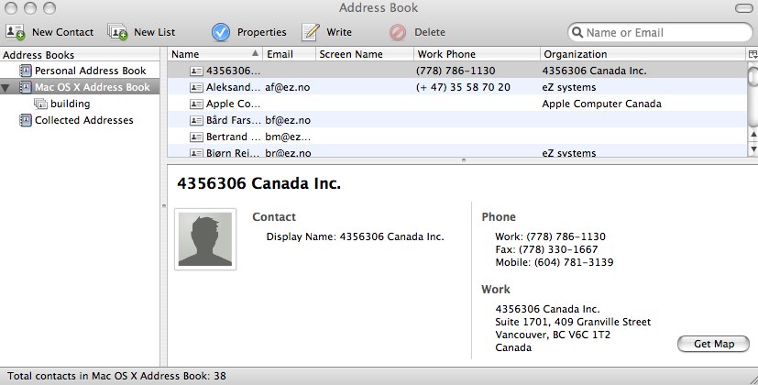This screenshot has height=385, width=758.
Task: Click the Get Map button
Action: tap(713, 344)
